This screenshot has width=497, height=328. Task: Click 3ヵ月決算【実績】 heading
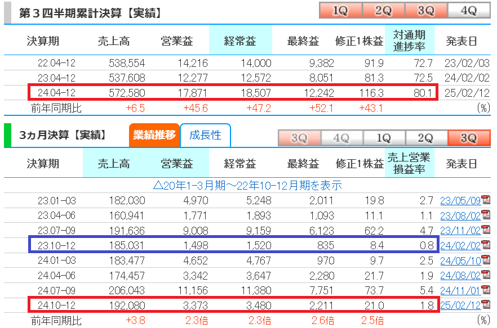(x=63, y=135)
